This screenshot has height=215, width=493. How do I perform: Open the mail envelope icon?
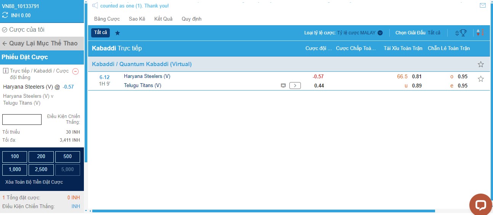click(483, 5)
